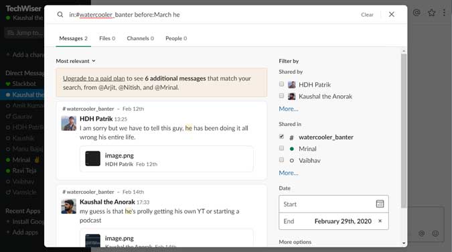Switch to the Files tab
The image size is (452, 252).
pyautogui.click(x=107, y=38)
